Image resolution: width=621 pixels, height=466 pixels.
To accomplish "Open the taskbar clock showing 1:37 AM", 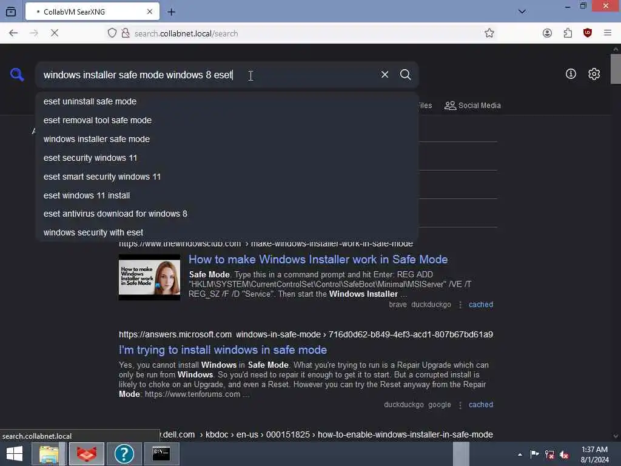I will tap(594, 454).
